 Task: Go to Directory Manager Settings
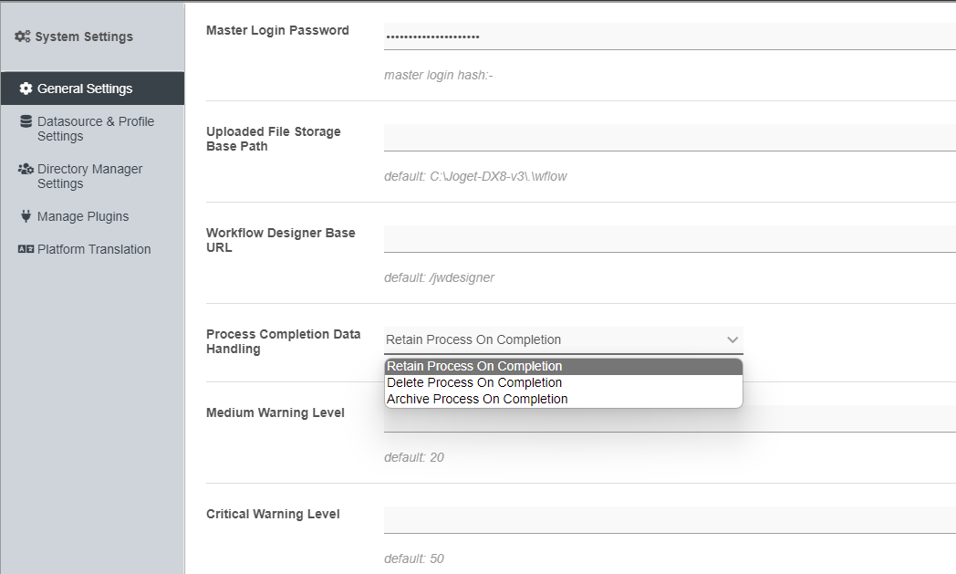point(89,176)
